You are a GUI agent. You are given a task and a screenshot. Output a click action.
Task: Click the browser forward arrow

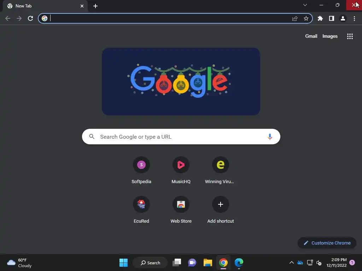coord(19,18)
